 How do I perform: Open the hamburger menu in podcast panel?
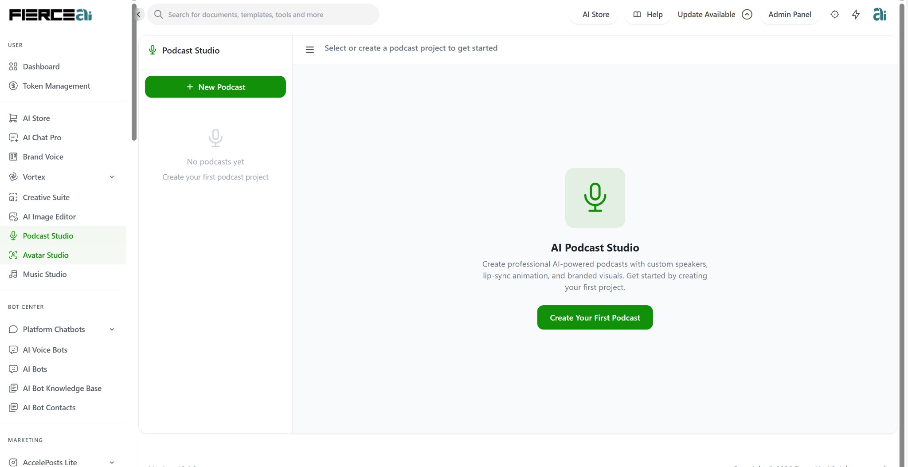pos(310,50)
